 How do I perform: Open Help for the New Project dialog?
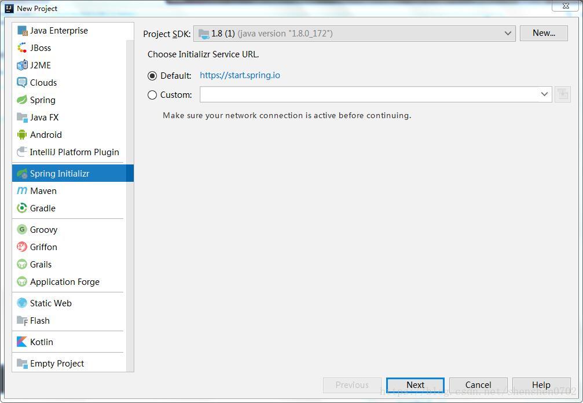coord(541,385)
